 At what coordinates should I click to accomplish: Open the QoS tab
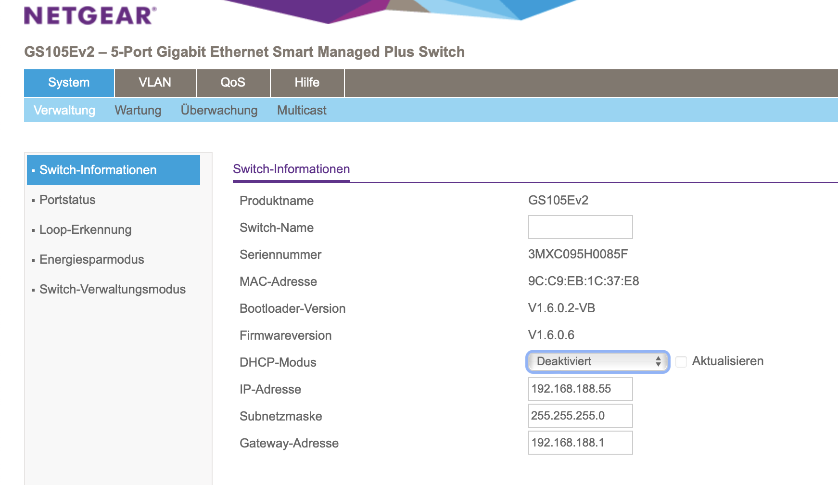[233, 83]
